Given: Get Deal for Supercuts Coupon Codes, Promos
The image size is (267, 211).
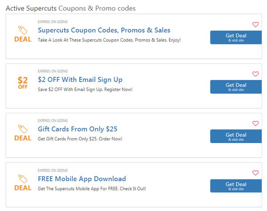Looking at the screenshot, I should [x=235, y=37].
